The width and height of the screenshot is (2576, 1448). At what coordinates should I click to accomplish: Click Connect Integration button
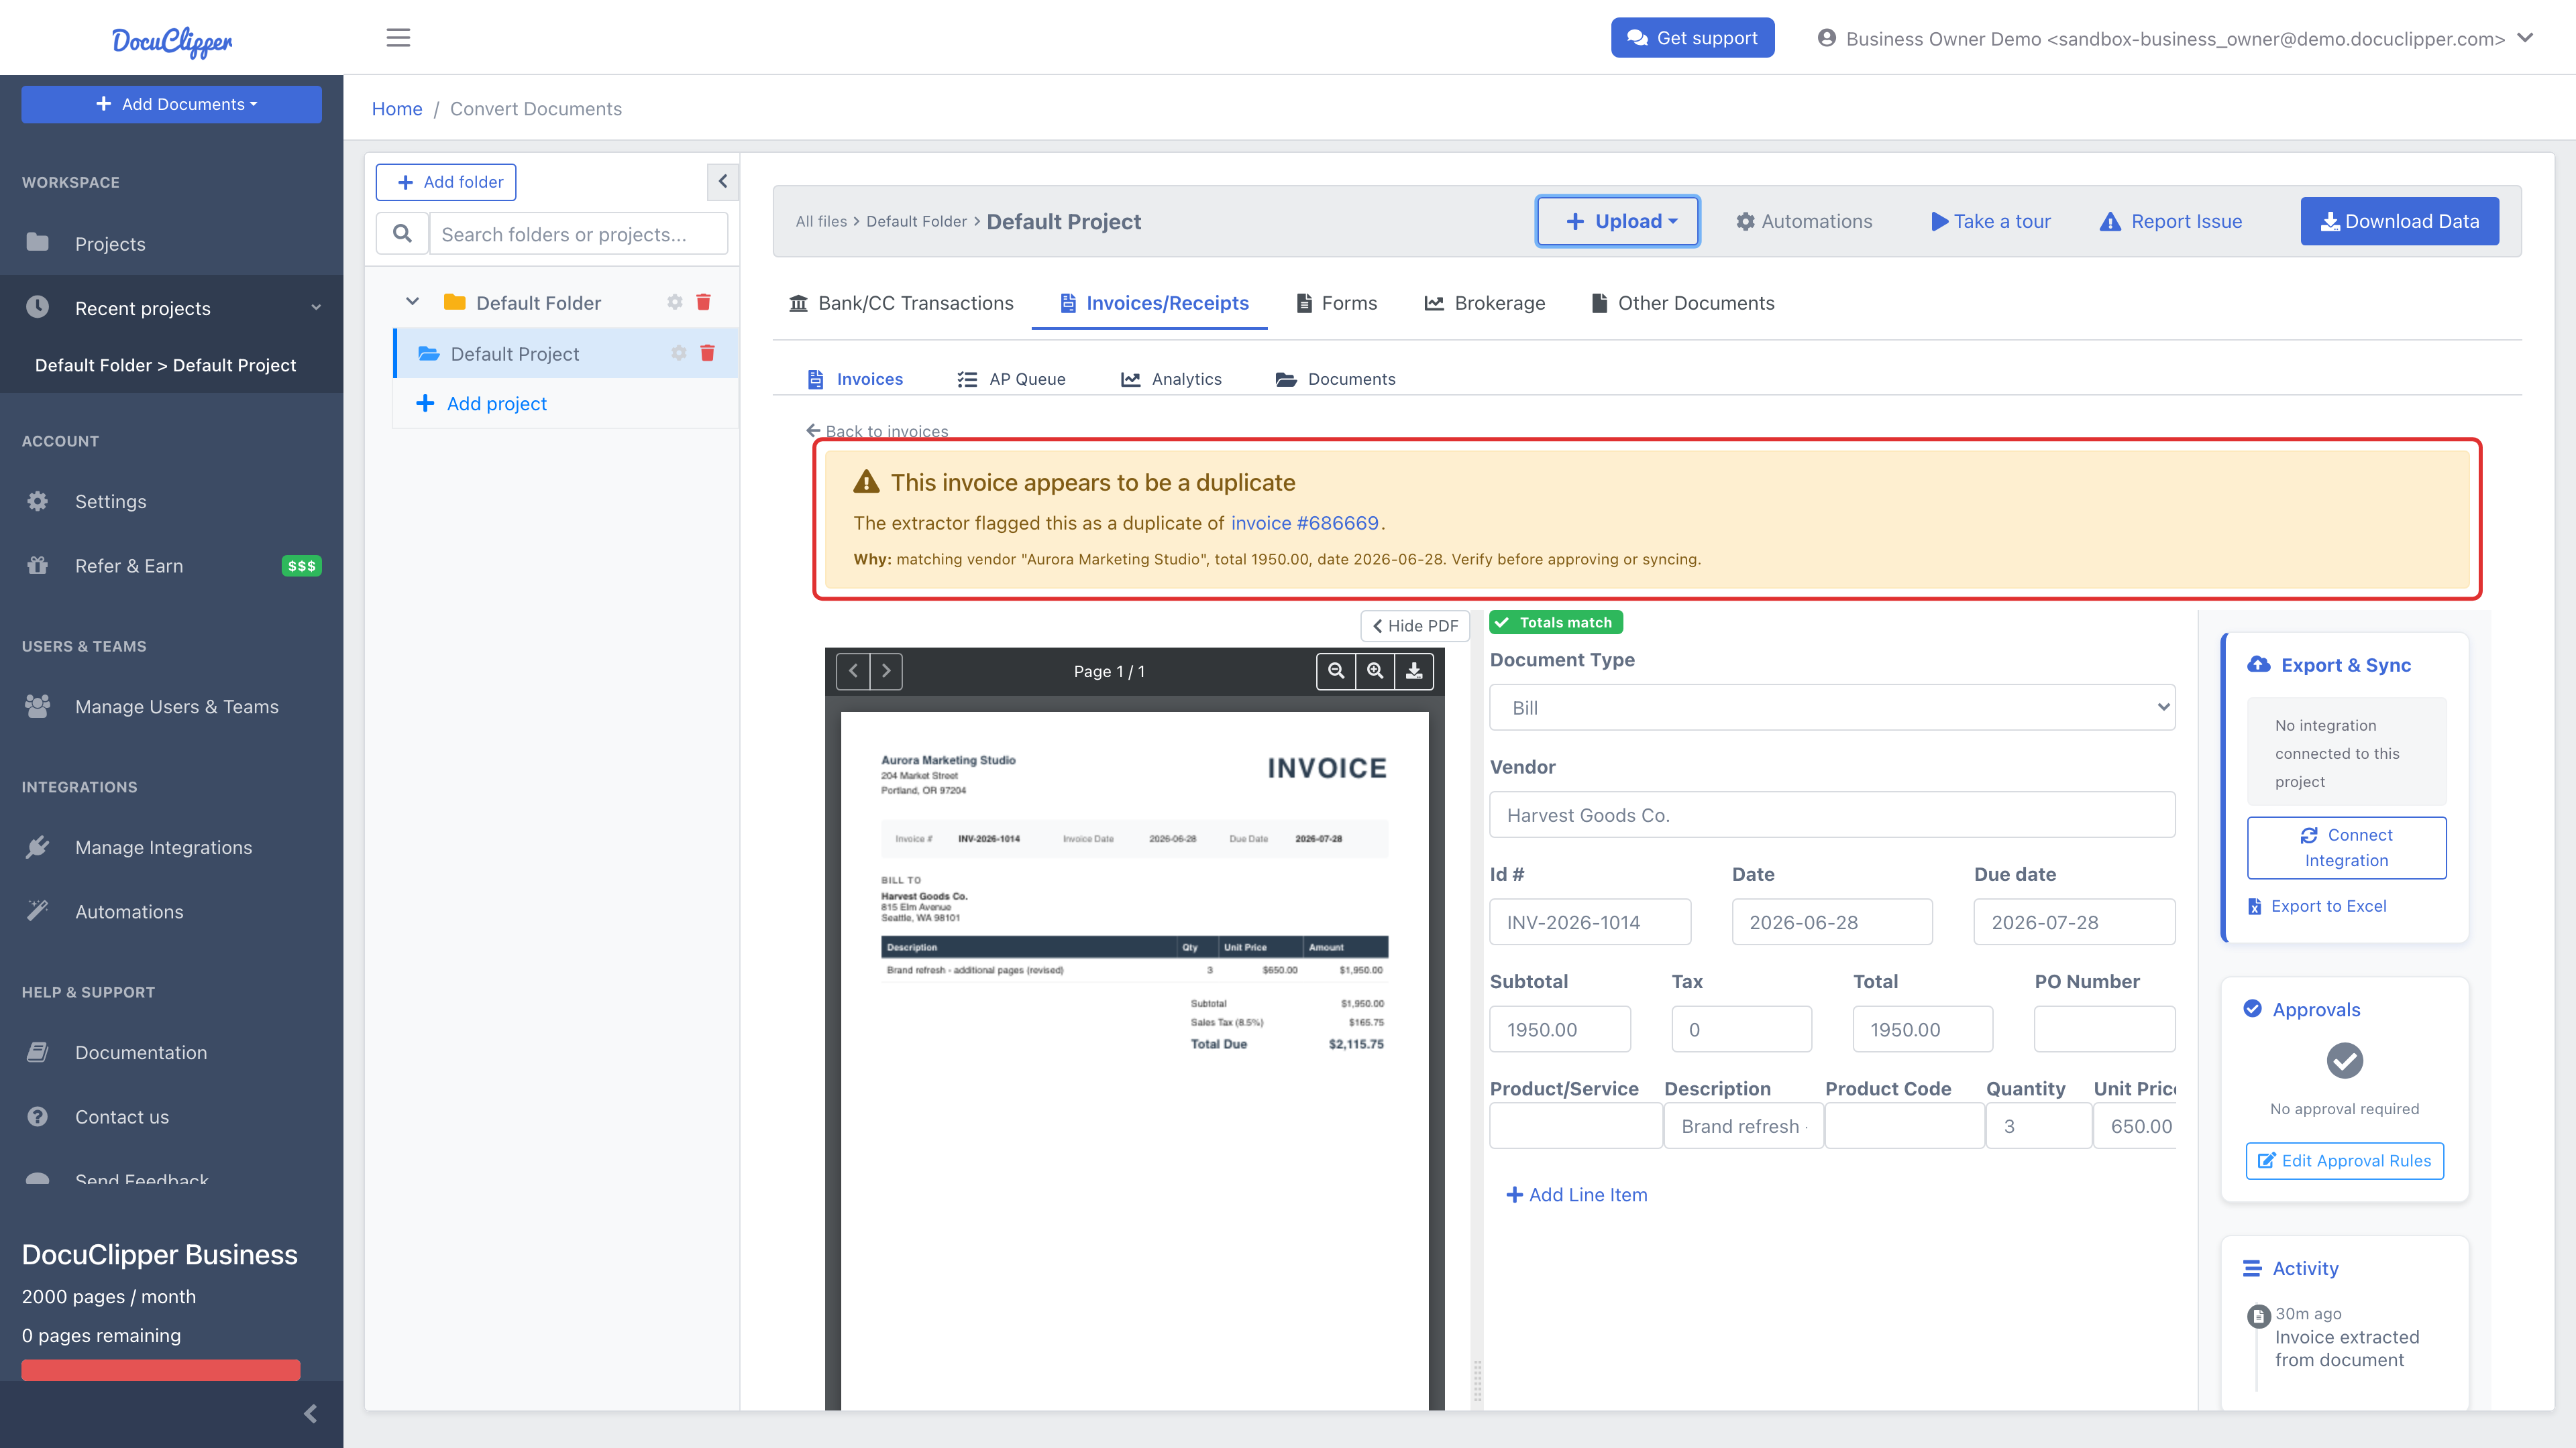click(x=2346, y=847)
